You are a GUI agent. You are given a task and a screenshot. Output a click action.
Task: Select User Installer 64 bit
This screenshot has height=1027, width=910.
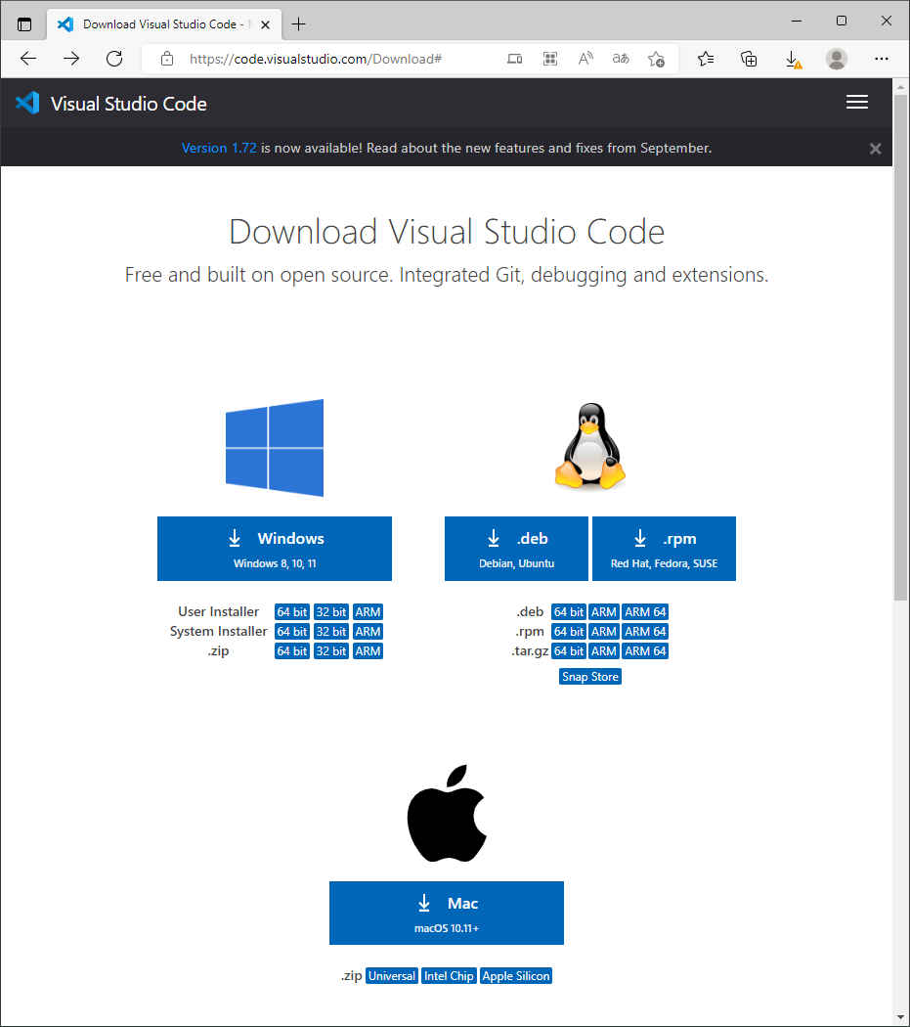[292, 611]
